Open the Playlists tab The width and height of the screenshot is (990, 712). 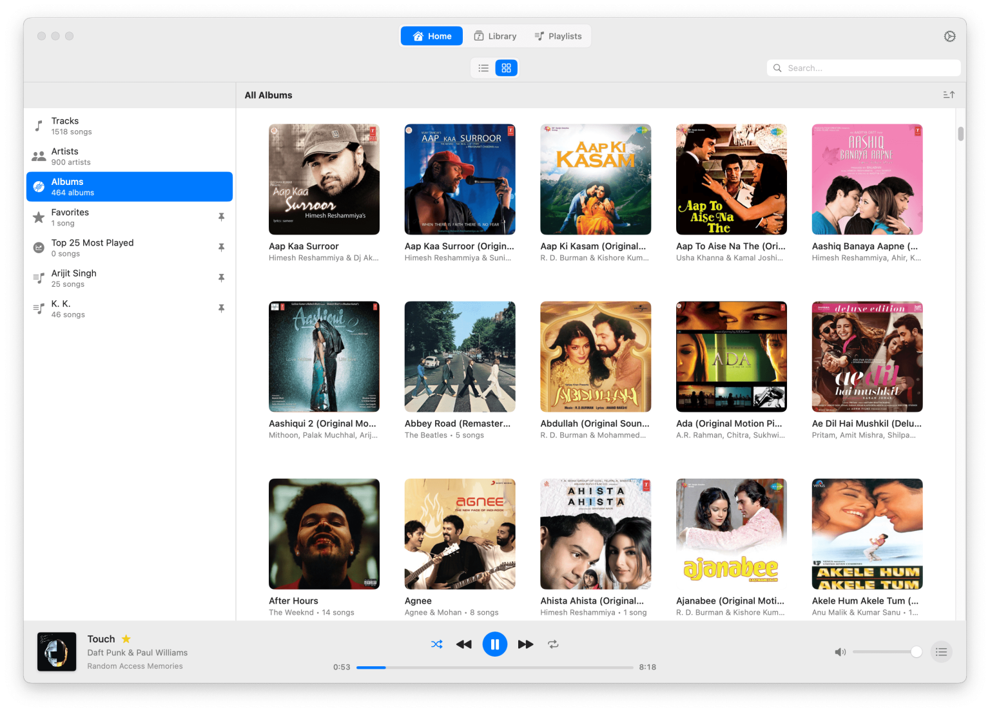pyautogui.click(x=558, y=36)
